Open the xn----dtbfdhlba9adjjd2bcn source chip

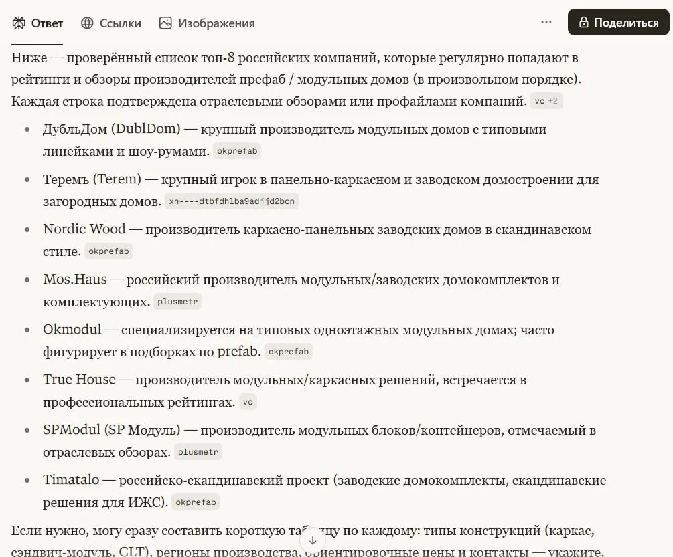(232, 201)
